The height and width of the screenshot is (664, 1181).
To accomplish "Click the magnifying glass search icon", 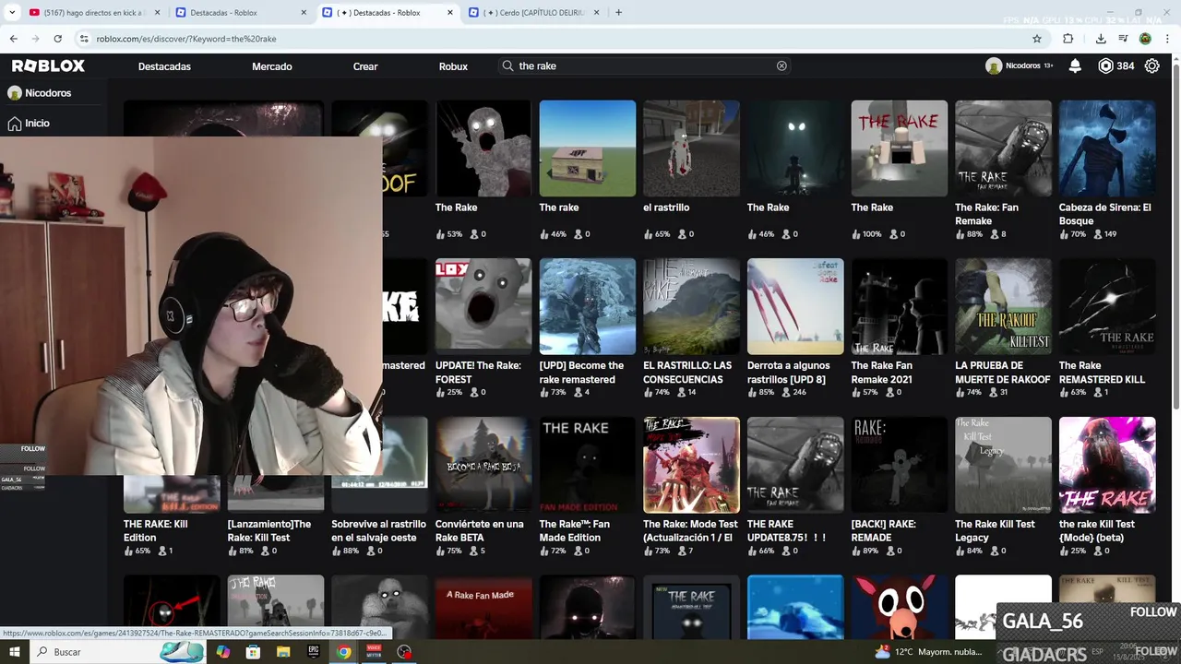I will click(x=507, y=65).
